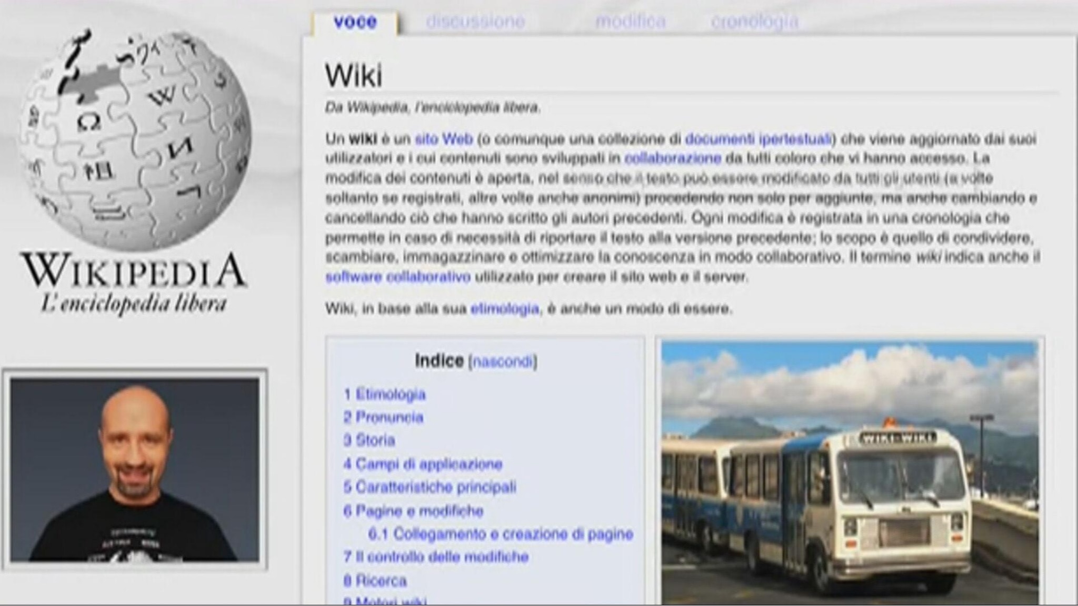Click the 8 Ricerca index entry
Image resolution: width=1078 pixels, height=606 pixels.
375,580
